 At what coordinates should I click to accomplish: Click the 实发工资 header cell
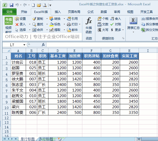tap(129, 56)
